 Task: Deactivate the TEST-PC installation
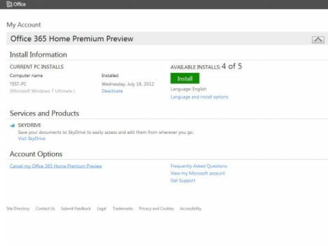(112, 91)
